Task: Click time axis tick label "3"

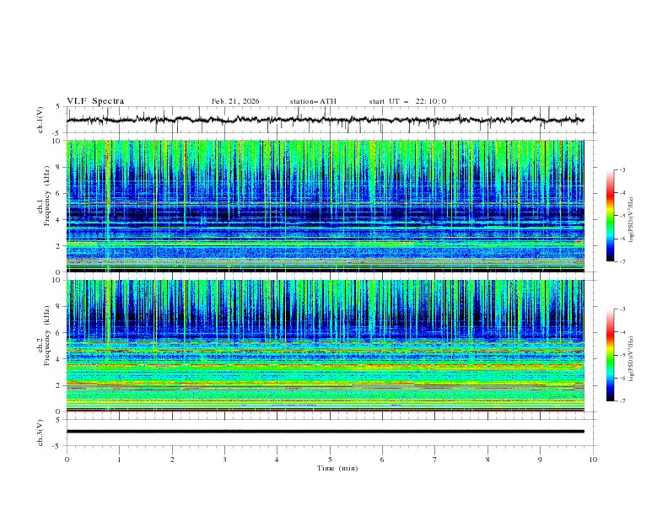Action: click(224, 460)
